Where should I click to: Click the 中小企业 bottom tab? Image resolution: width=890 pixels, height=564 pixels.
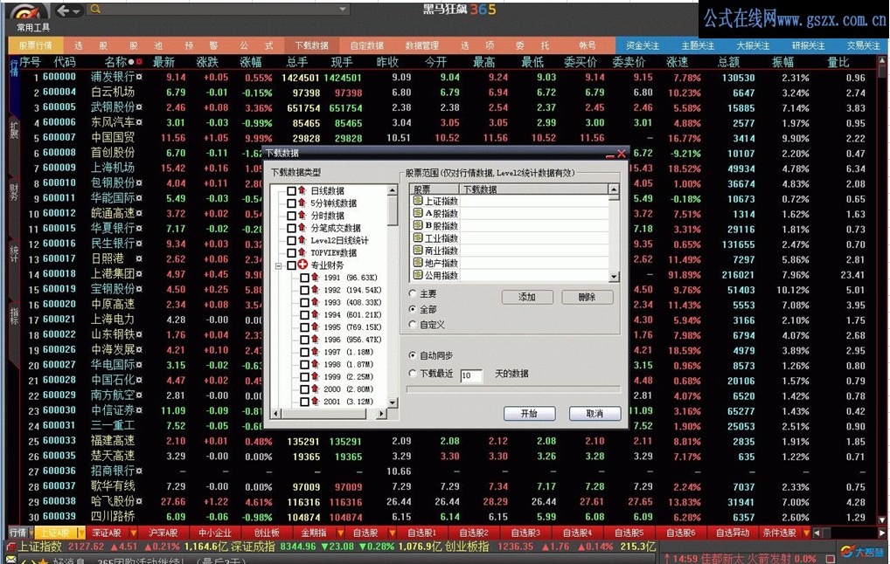click(x=215, y=533)
